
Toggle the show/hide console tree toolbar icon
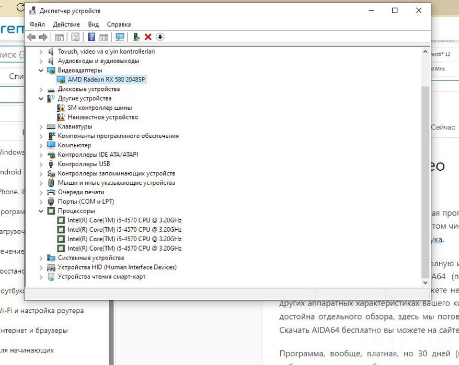coord(60,37)
